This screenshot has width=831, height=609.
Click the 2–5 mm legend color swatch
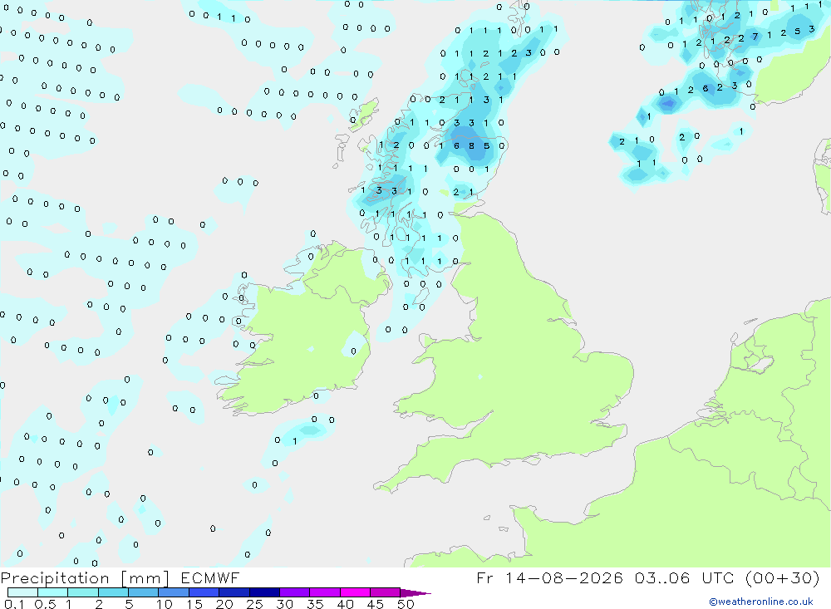[113, 592]
